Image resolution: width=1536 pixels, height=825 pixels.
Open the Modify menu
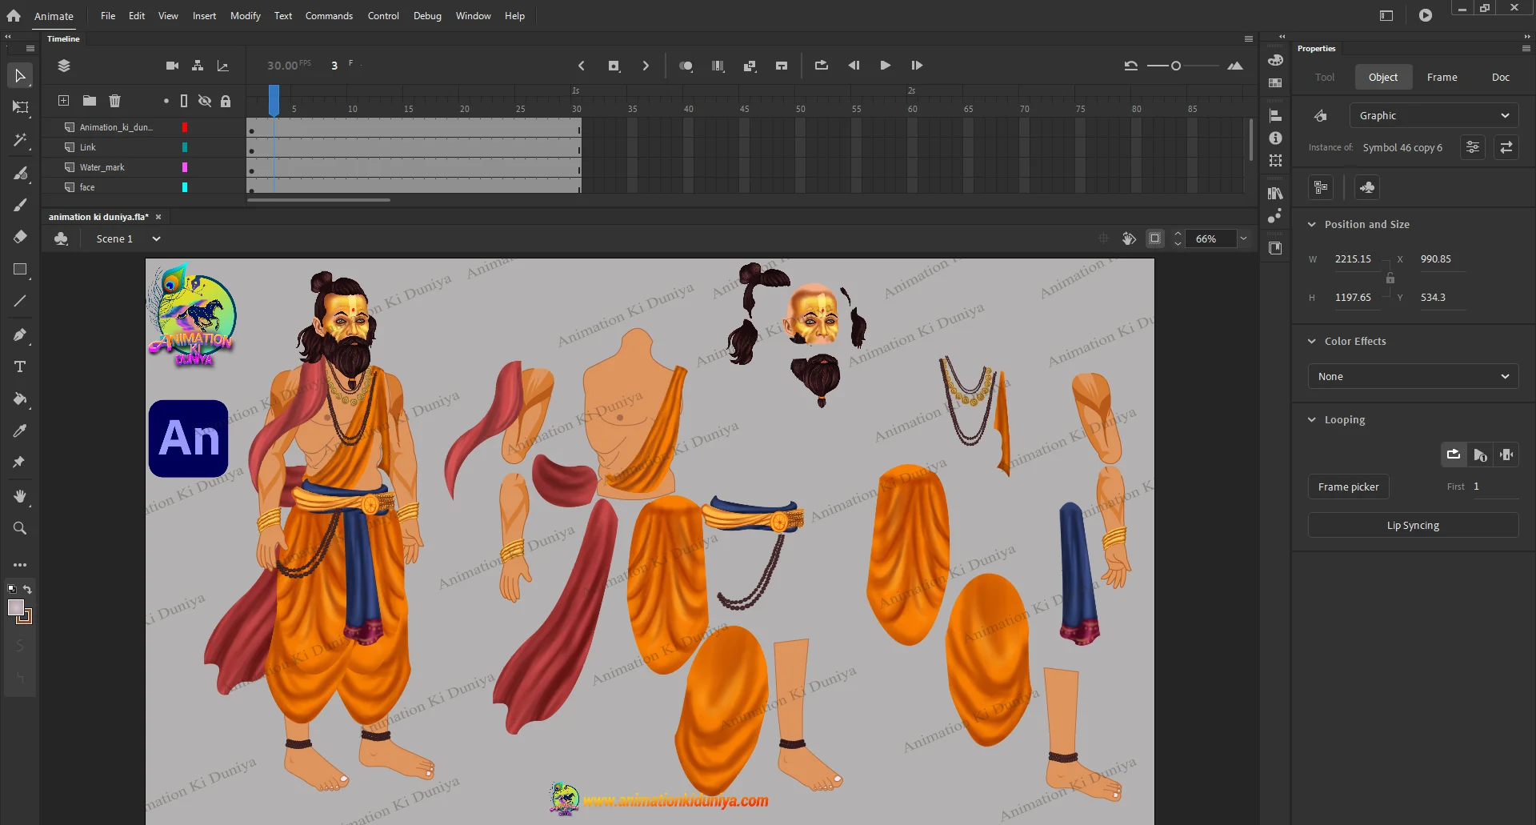(245, 16)
